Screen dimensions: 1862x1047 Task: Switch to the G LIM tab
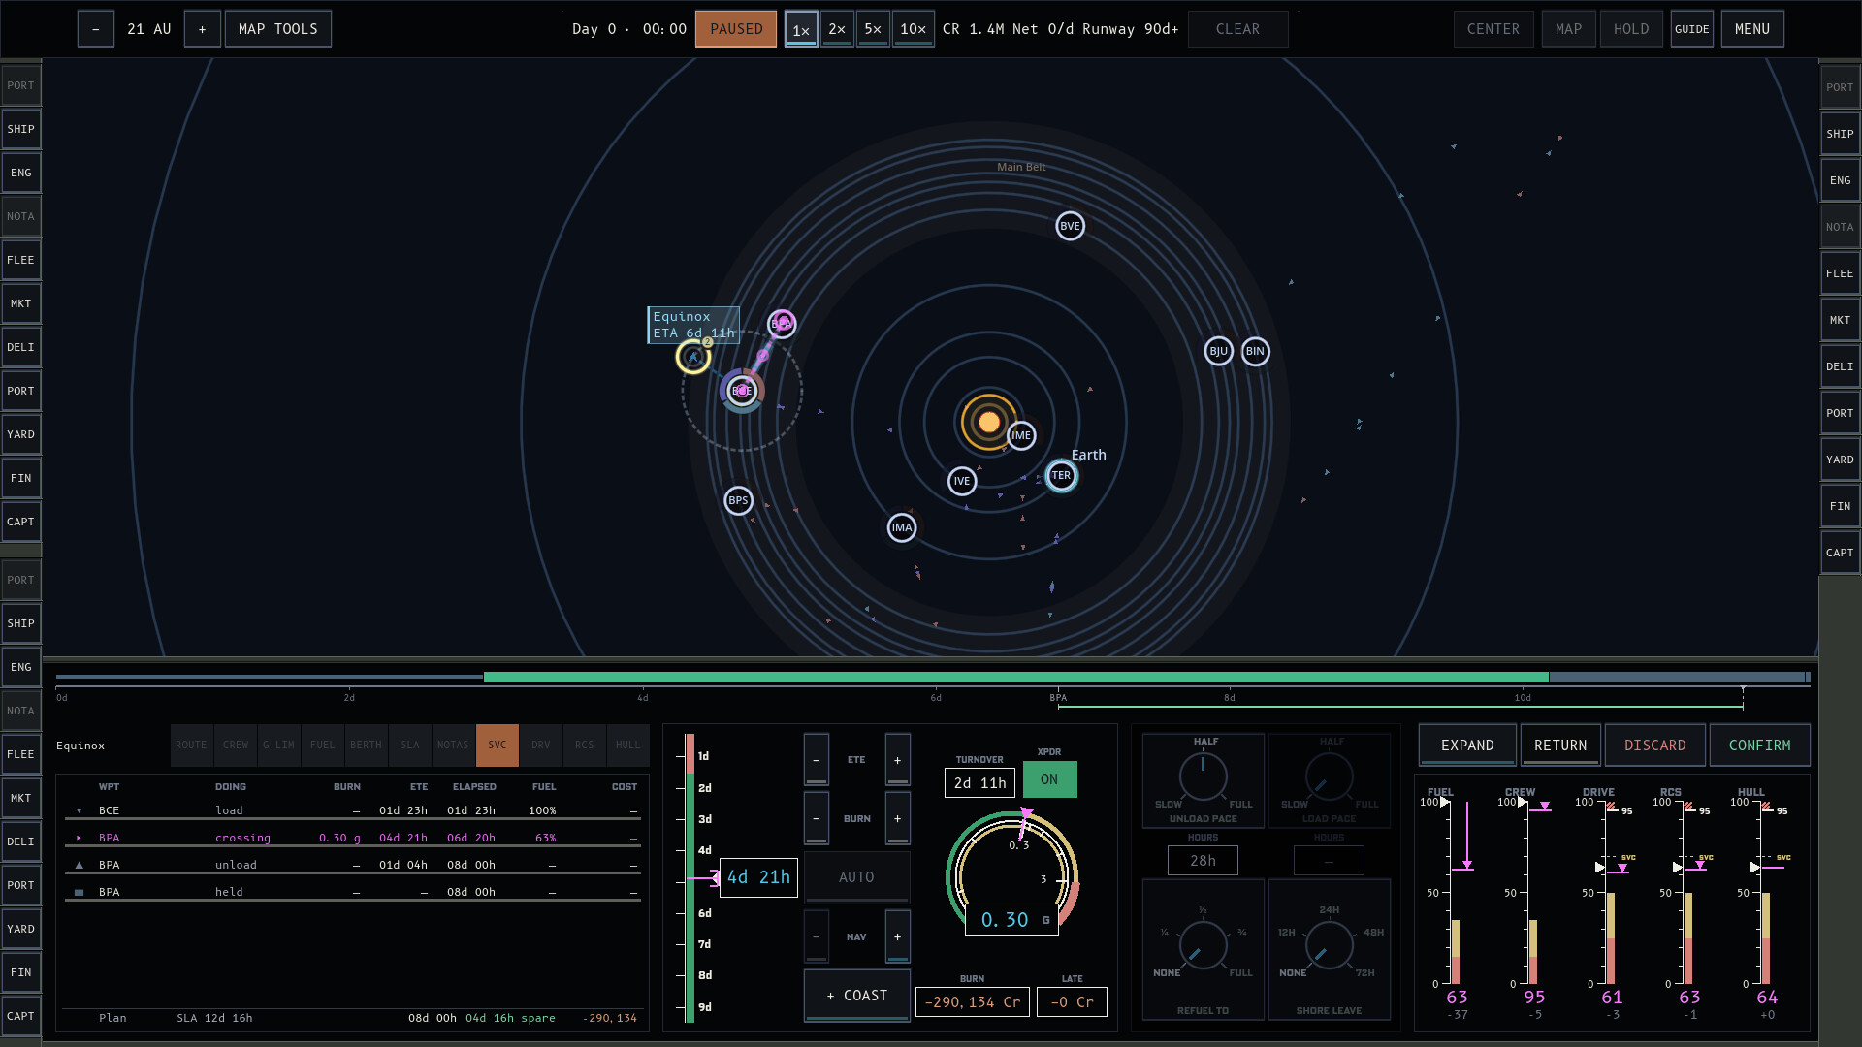click(x=278, y=746)
